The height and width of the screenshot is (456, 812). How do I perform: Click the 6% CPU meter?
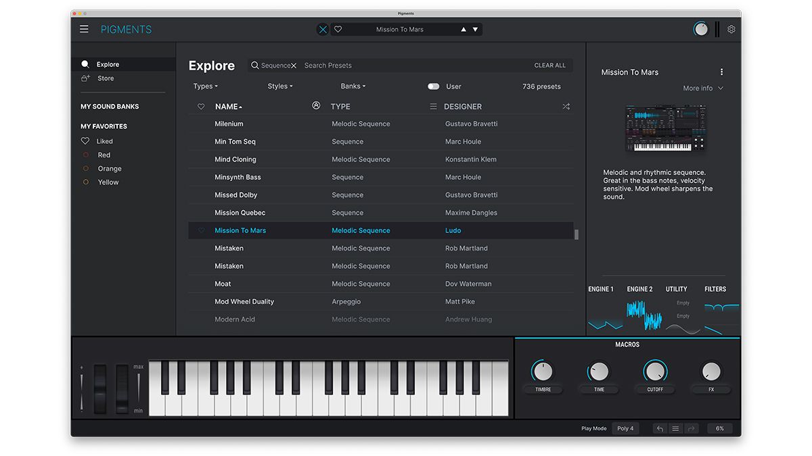(720, 428)
